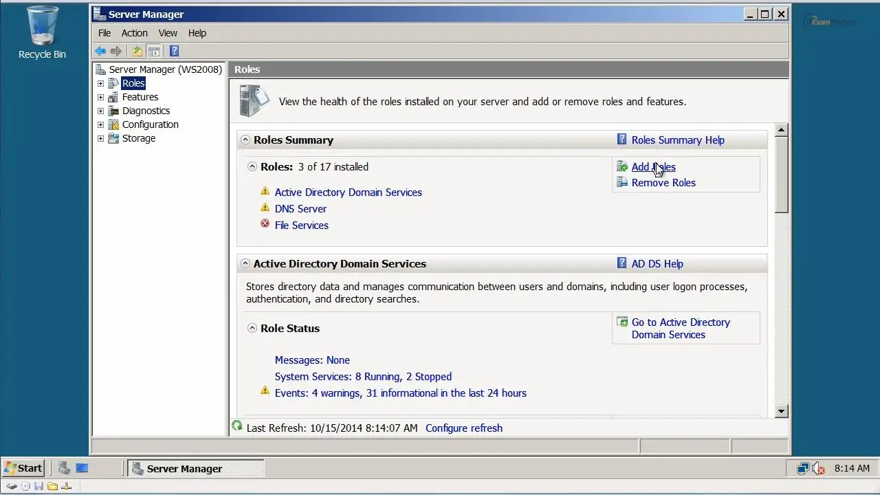Open the View menu
880x495 pixels.
point(168,33)
